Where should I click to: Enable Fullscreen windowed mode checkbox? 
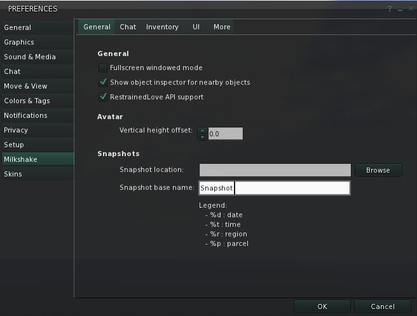point(103,68)
